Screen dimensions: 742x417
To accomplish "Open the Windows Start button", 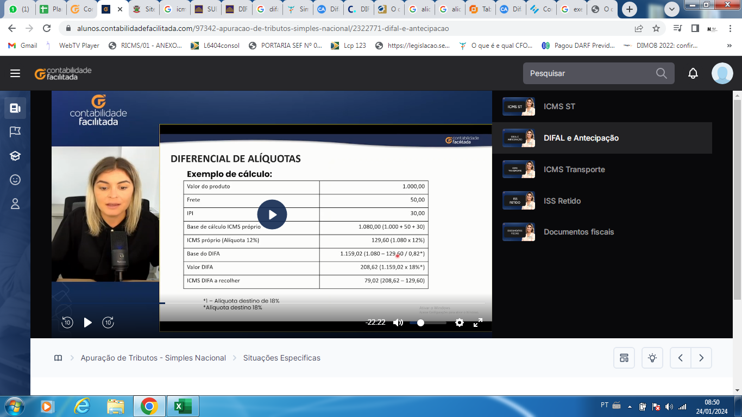I will coord(14,406).
